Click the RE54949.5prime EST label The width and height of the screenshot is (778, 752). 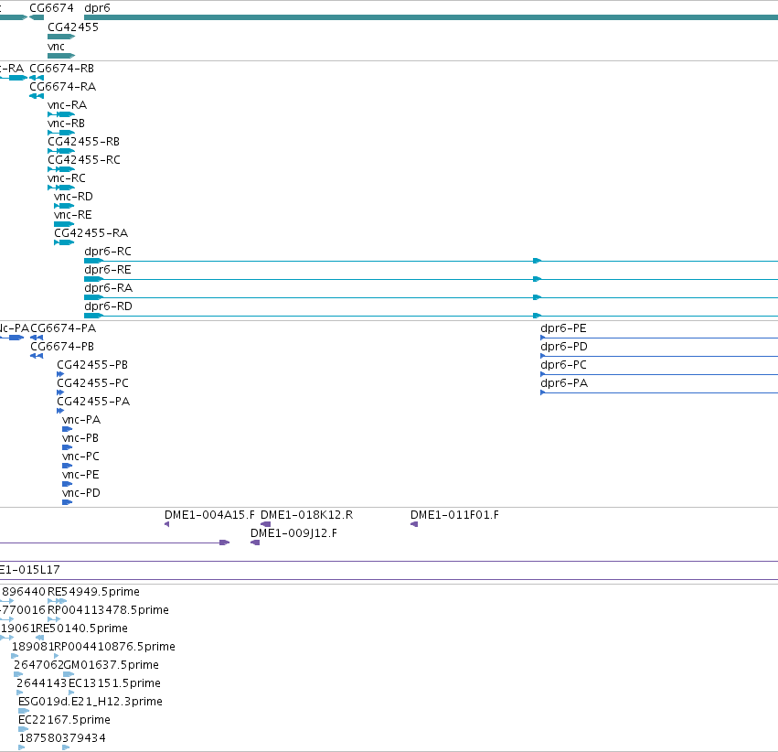click(x=93, y=592)
